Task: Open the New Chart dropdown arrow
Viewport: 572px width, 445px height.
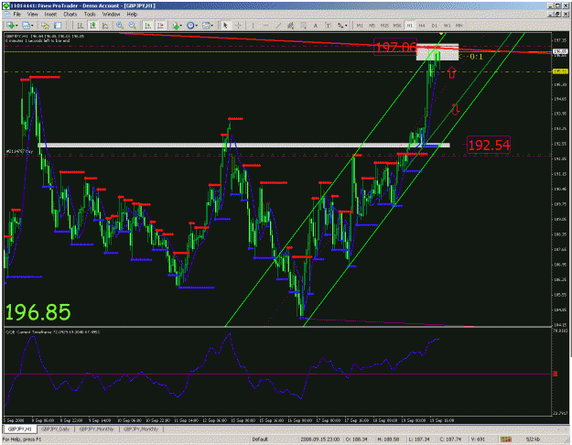Action: click(16, 26)
